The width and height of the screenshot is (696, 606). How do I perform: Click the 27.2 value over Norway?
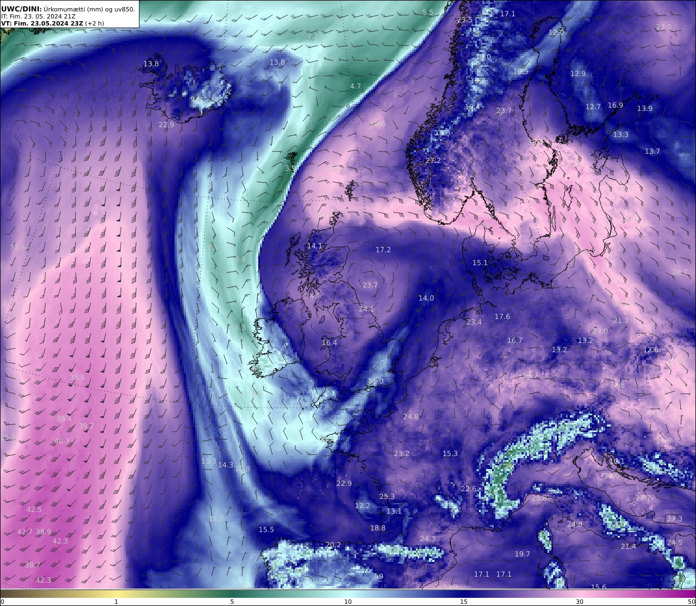[433, 161]
